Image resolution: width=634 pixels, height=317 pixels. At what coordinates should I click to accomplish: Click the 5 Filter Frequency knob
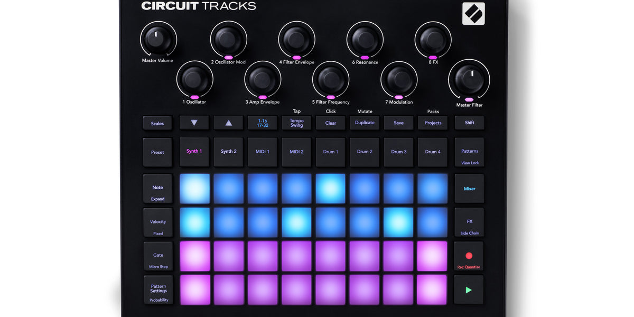tap(331, 79)
